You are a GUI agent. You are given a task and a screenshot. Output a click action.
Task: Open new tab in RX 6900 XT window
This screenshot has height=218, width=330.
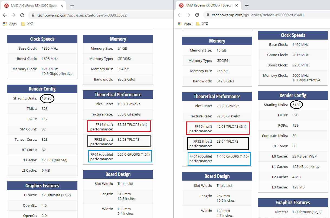[x=247, y=5]
